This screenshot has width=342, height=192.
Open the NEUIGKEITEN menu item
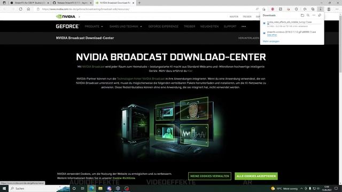[209, 26]
